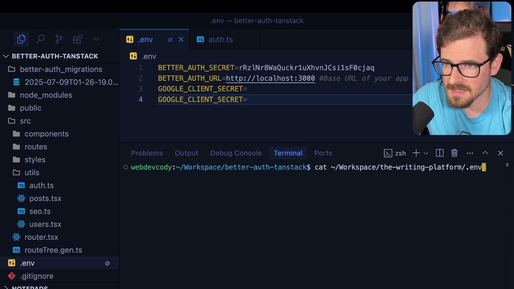Open the Search view icon
The height and width of the screenshot is (289, 514).
[40, 39]
